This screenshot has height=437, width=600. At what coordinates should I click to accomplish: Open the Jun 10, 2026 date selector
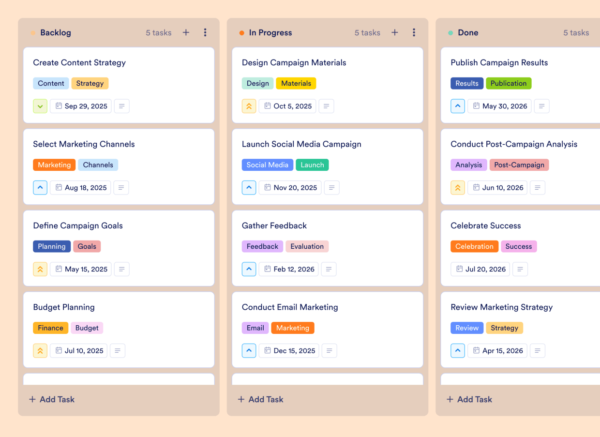(497, 187)
